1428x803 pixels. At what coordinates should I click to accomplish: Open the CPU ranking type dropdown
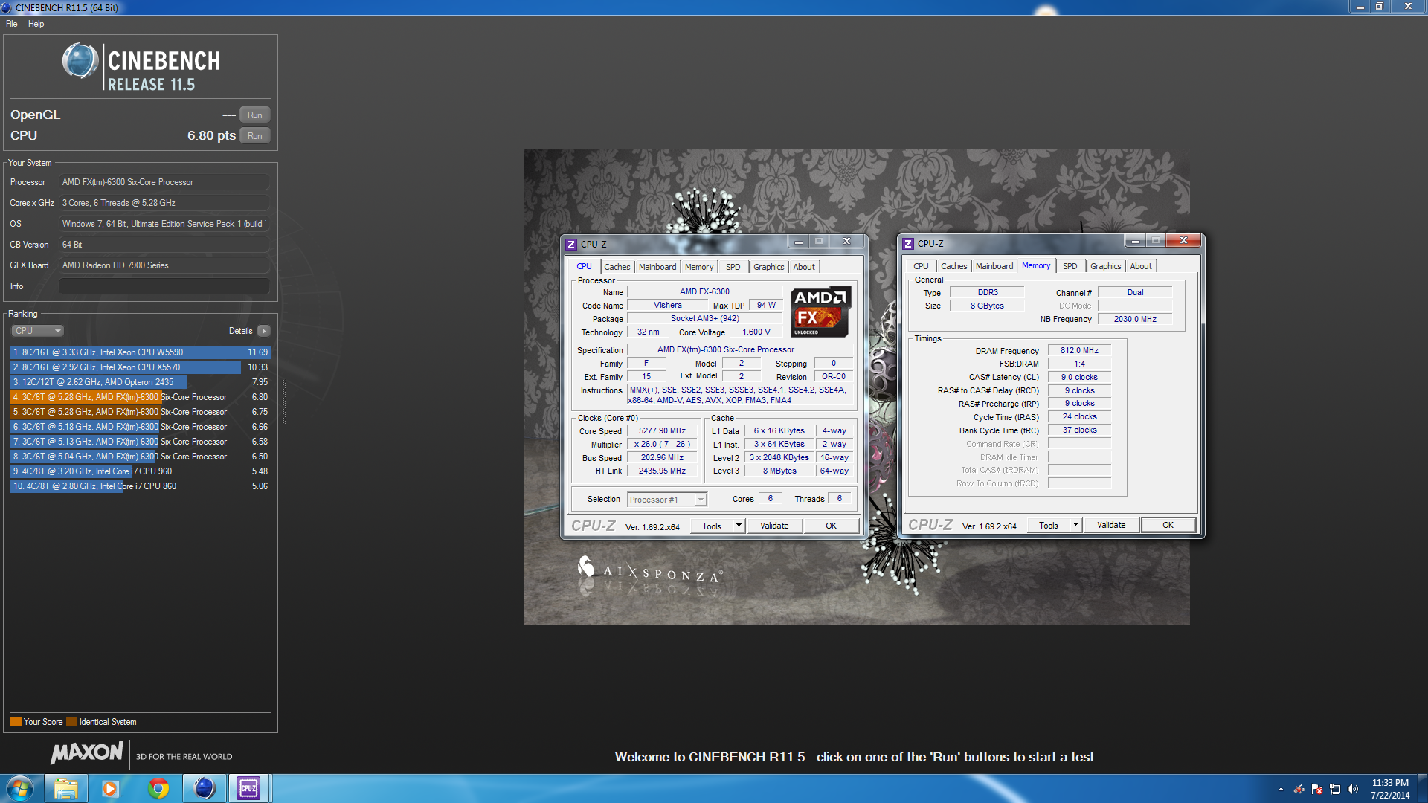(37, 331)
